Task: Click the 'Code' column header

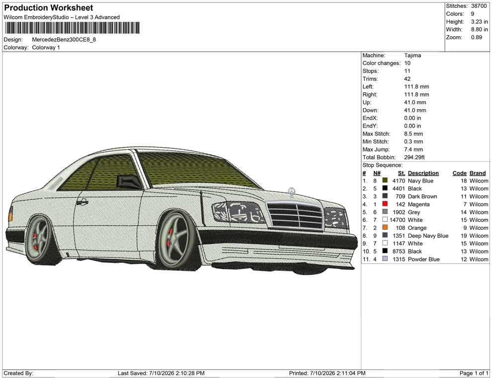Action: coord(460,173)
